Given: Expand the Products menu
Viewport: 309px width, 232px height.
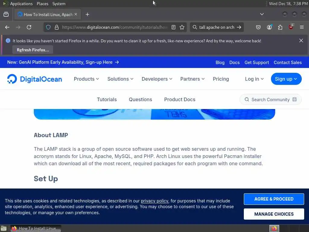Looking at the screenshot, I should pyautogui.click(x=86, y=79).
